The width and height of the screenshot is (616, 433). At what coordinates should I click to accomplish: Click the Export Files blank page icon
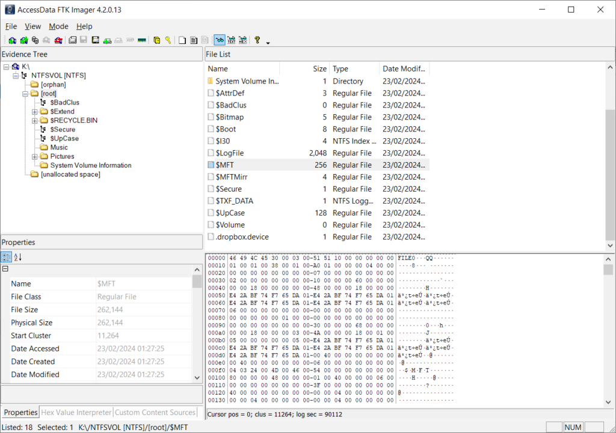pos(182,40)
